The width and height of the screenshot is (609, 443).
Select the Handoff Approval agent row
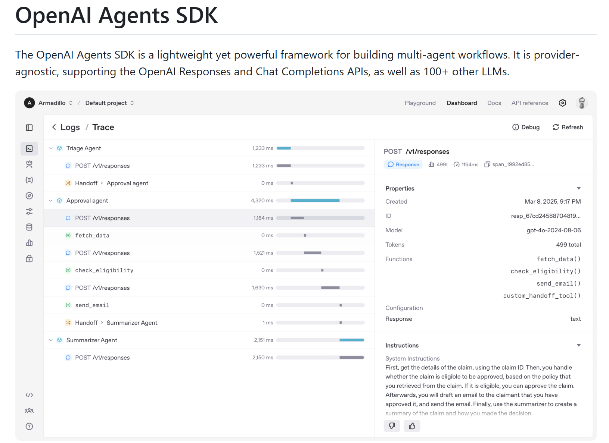[x=209, y=183]
